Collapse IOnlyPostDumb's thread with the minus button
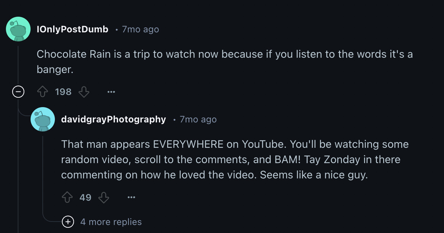 coord(18,92)
